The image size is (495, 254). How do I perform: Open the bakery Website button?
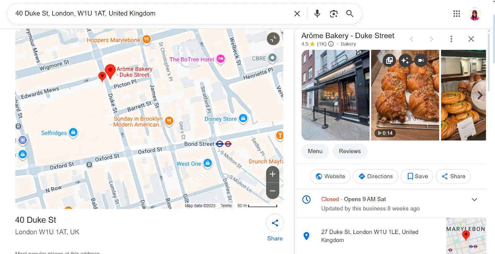(x=330, y=176)
